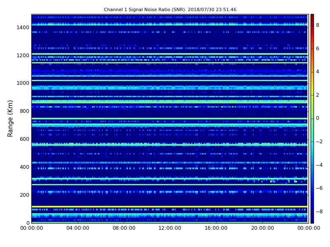Click the colorbar label 8

click(x=318, y=25)
